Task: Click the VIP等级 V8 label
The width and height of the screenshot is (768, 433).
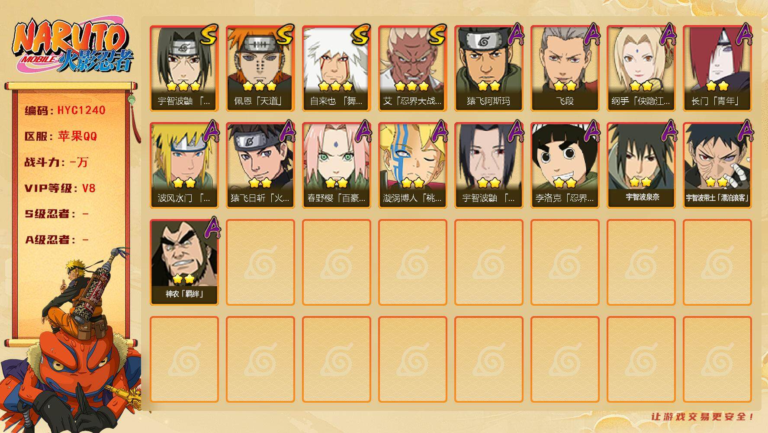Action: pos(60,188)
